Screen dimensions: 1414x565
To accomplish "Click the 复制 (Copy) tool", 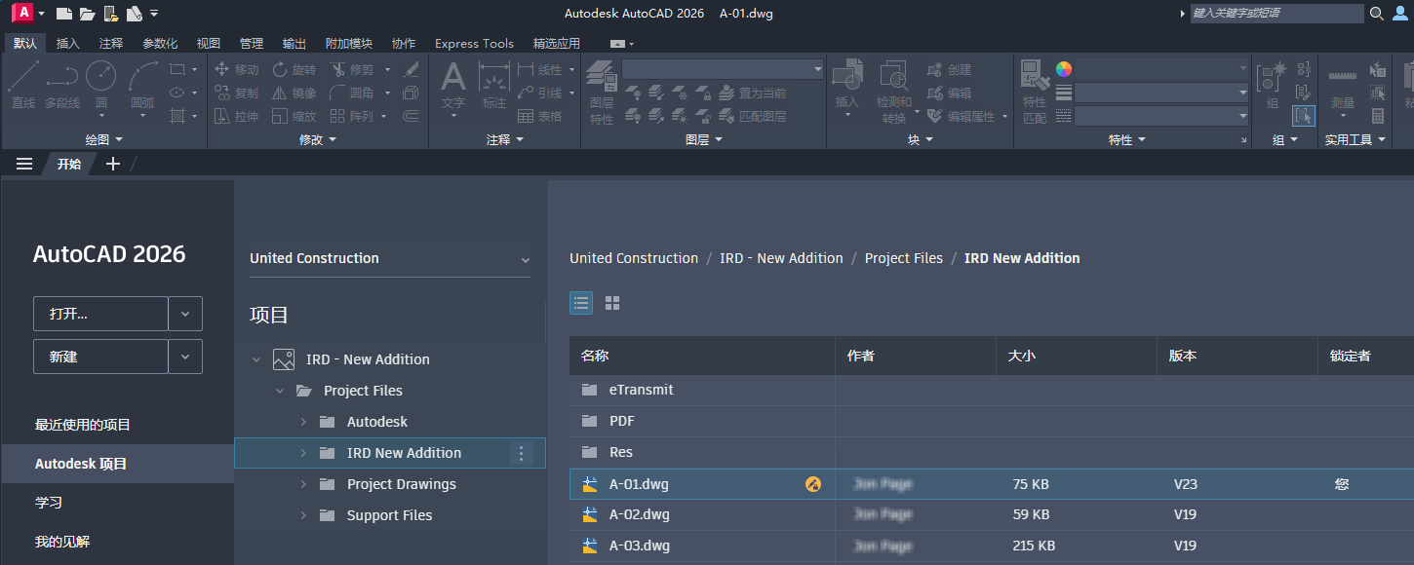I will pos(236,93).
